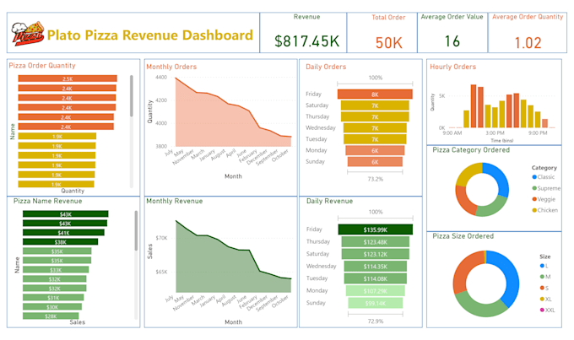Click the $114.08K Tuesday bar in Daily Revenue

tap(376, 278)
